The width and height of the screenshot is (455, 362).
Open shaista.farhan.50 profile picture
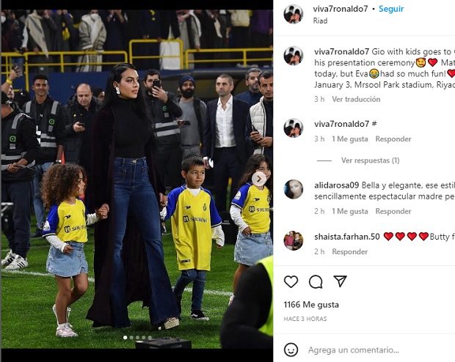[x=294, y=240]
